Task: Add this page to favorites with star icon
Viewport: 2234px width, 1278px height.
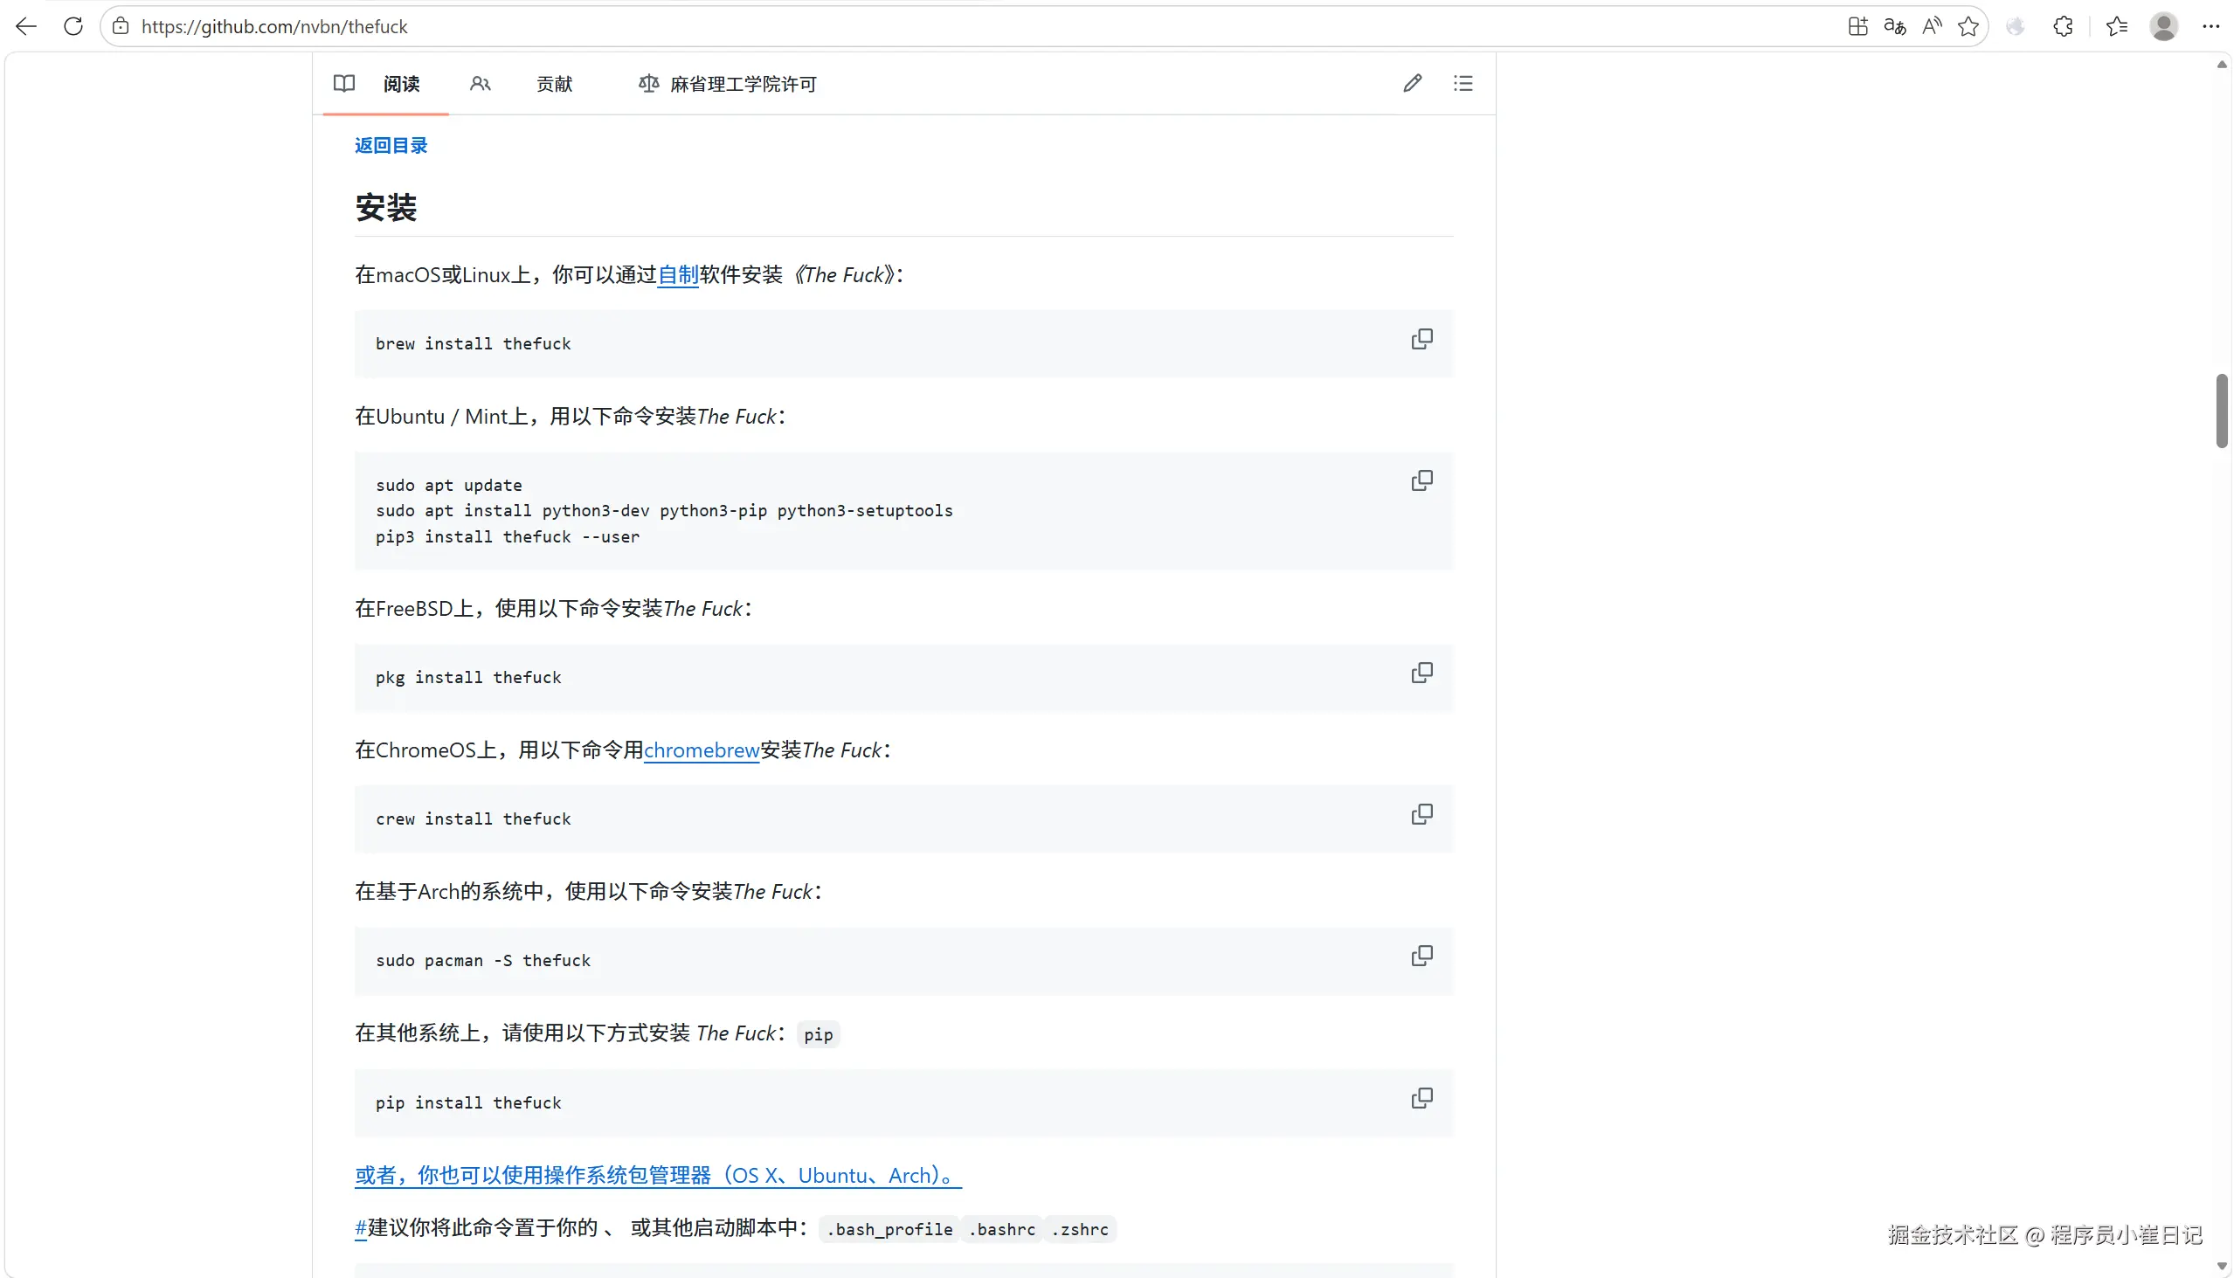Action: (1968, 26)
